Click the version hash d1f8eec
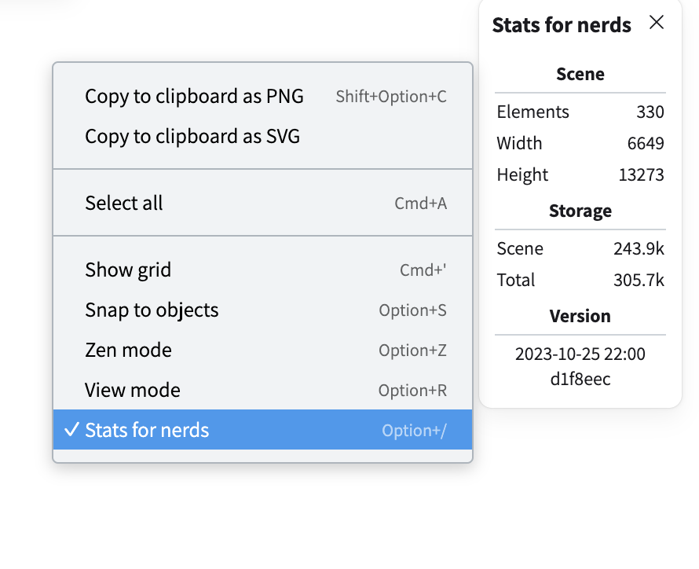Screen dimensions: 699x569 580,379
